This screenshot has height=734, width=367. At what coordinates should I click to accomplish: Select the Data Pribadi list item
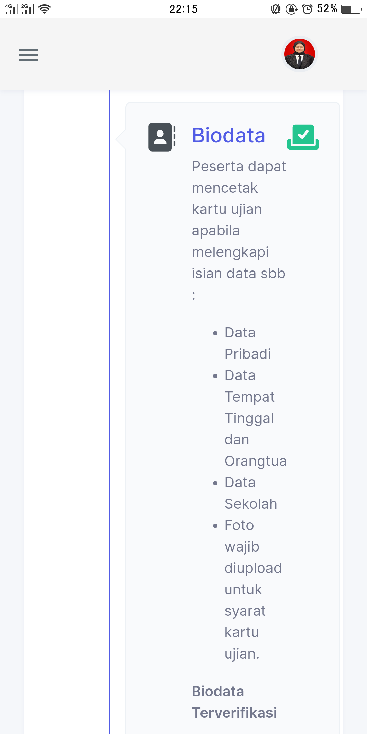click(247, 343)
